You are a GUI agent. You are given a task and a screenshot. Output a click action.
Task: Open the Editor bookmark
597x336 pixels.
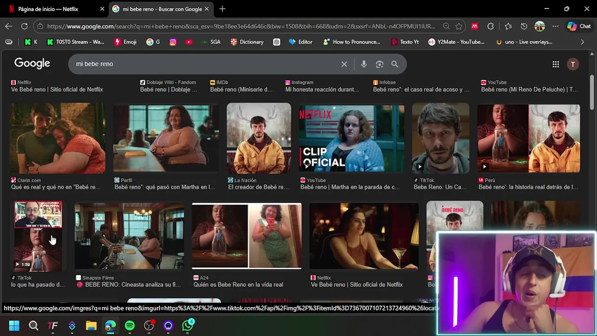tap(300, 42)
